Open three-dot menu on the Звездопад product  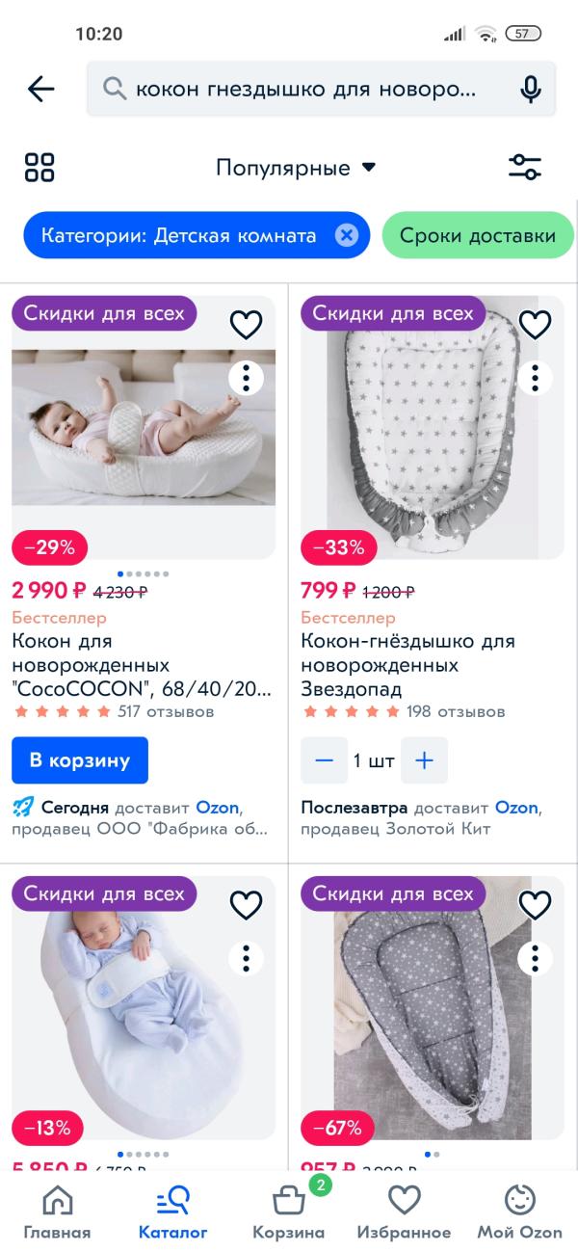pyautogui.click(x=535, y=377)
